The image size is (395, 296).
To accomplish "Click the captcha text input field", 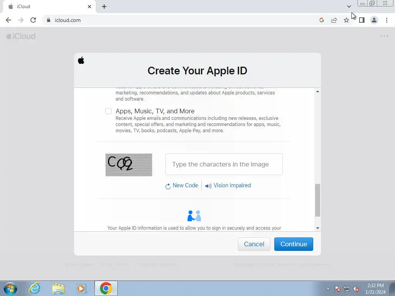I will point(224,164).
